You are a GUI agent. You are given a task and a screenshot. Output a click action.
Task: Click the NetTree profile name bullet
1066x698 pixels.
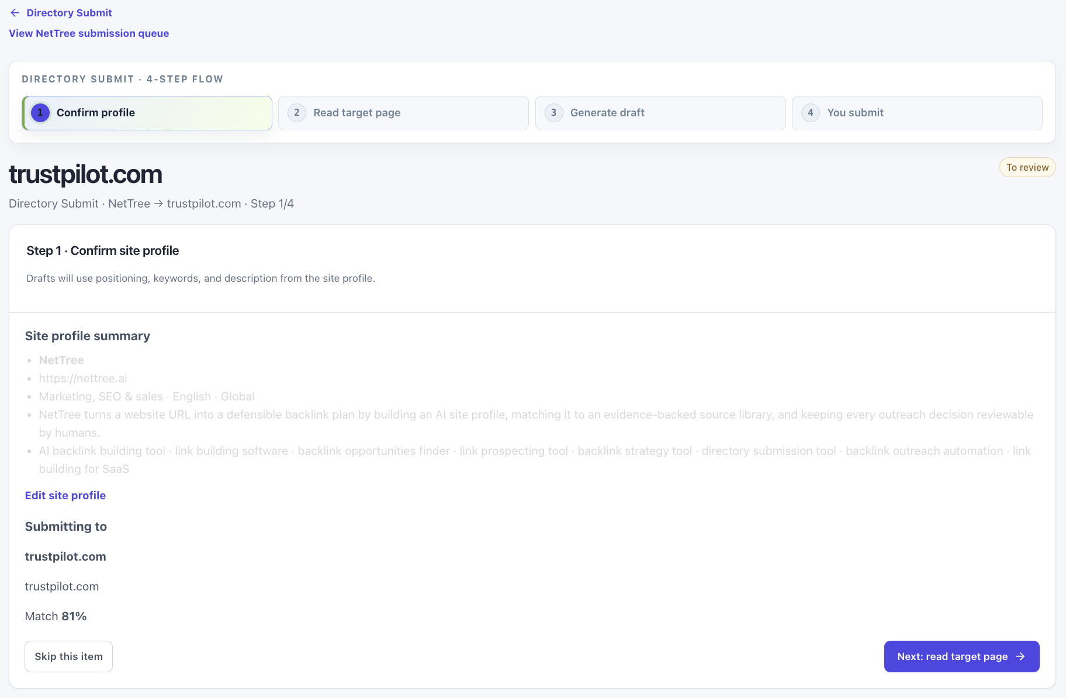tap(61, 360)
